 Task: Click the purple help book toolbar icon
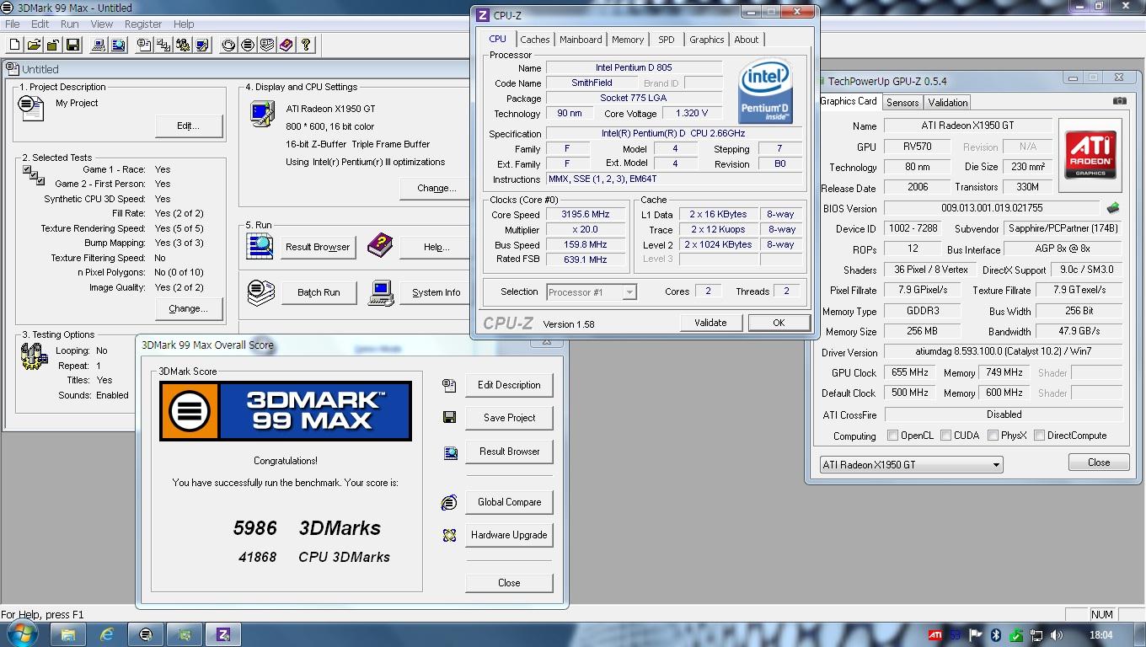point(286,45)
